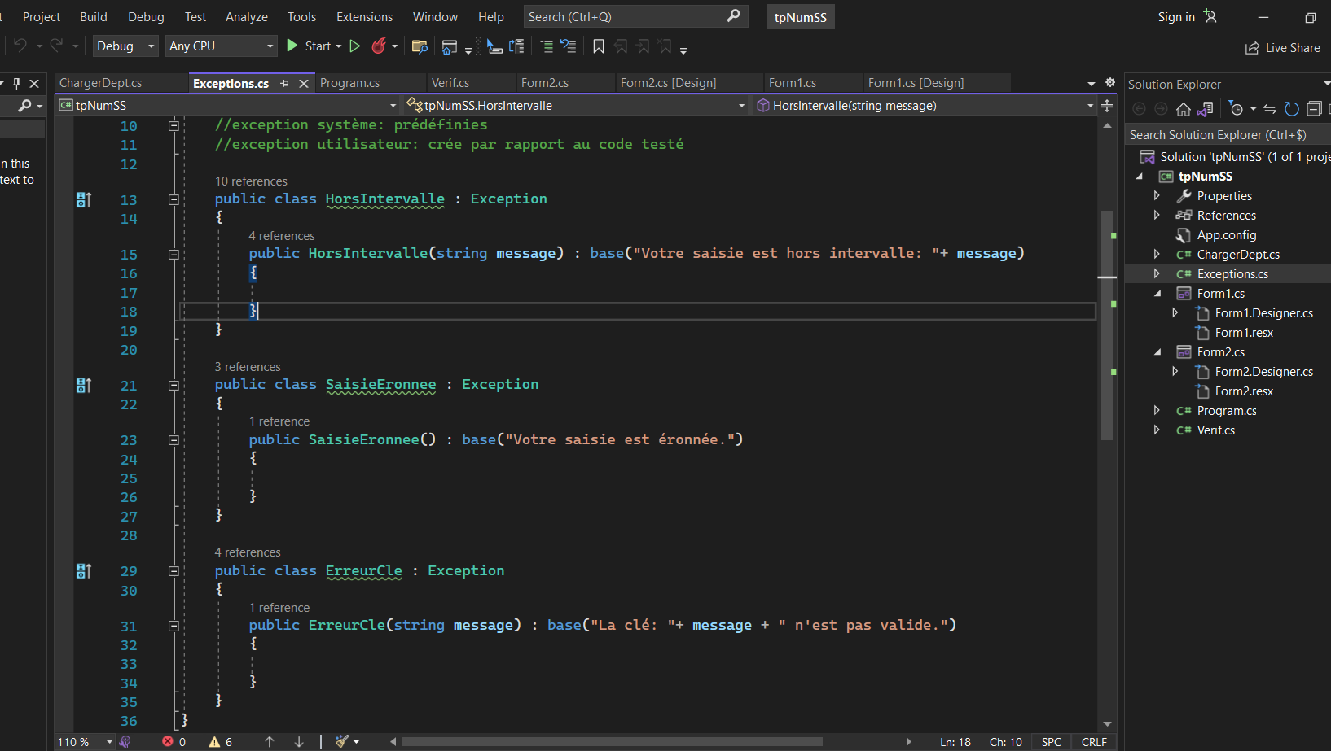
Task: Switch to the Form1.cs [Design] tab
Action: 916,83
